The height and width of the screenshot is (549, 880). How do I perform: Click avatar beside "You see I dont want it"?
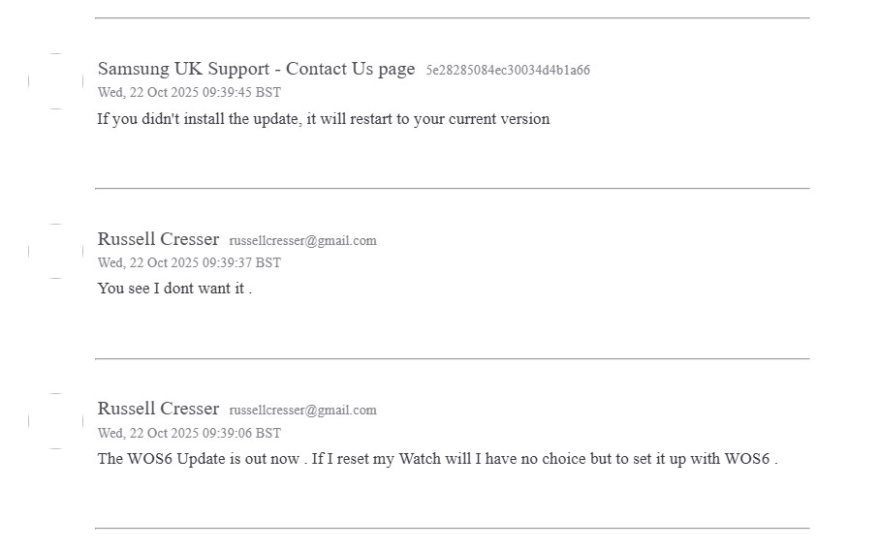(55, 252)
